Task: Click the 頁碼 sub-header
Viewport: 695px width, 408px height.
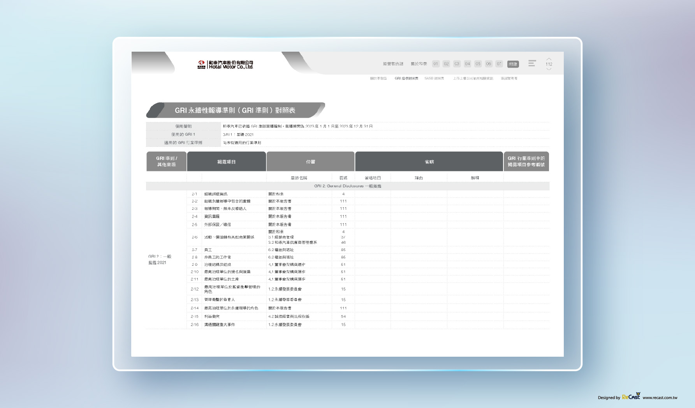Action: (x=343, y=178)
